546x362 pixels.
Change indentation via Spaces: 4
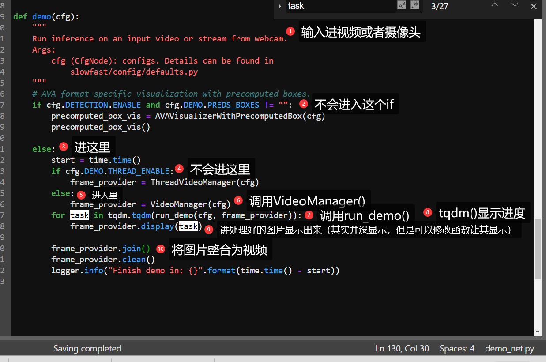(457, 348)
